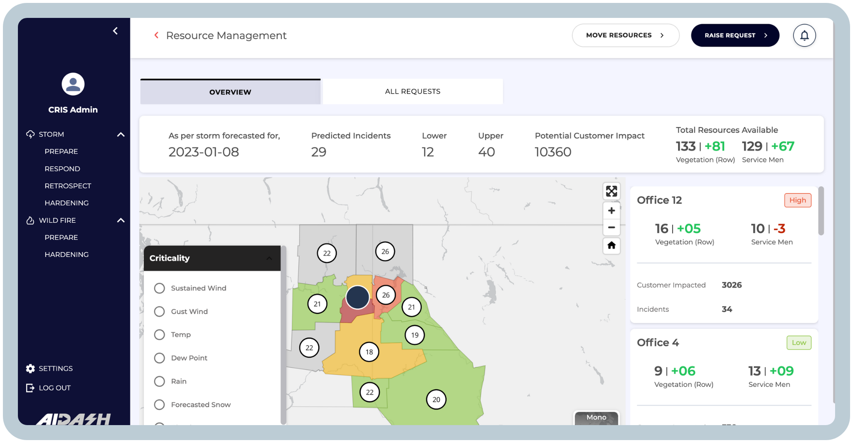Click the Incidents value 34
This screenshot has width=853, height=443.
[x=727, y=309]
